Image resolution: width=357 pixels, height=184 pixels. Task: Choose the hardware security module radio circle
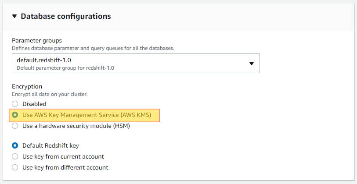click(x=15, y=126)
